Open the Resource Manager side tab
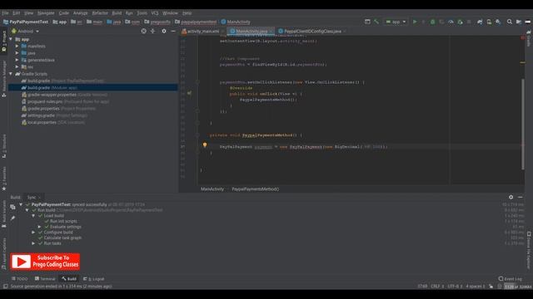 click(3, 80)
